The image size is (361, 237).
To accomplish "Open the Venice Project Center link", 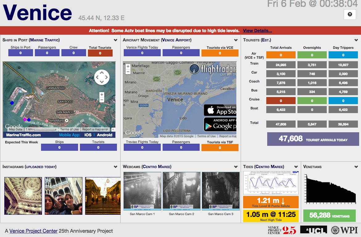I will 33,231.
